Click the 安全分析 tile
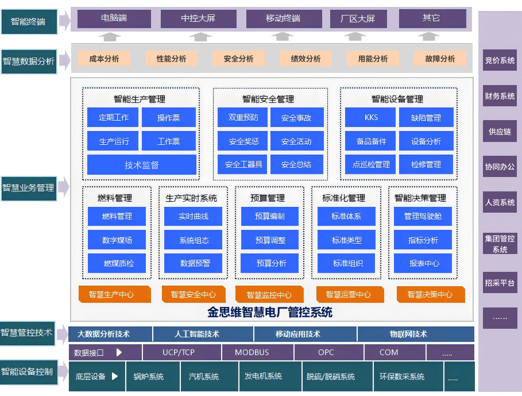The width and height of the screenshot is (522, 396). pyautogui.click(x=238, y=59)
